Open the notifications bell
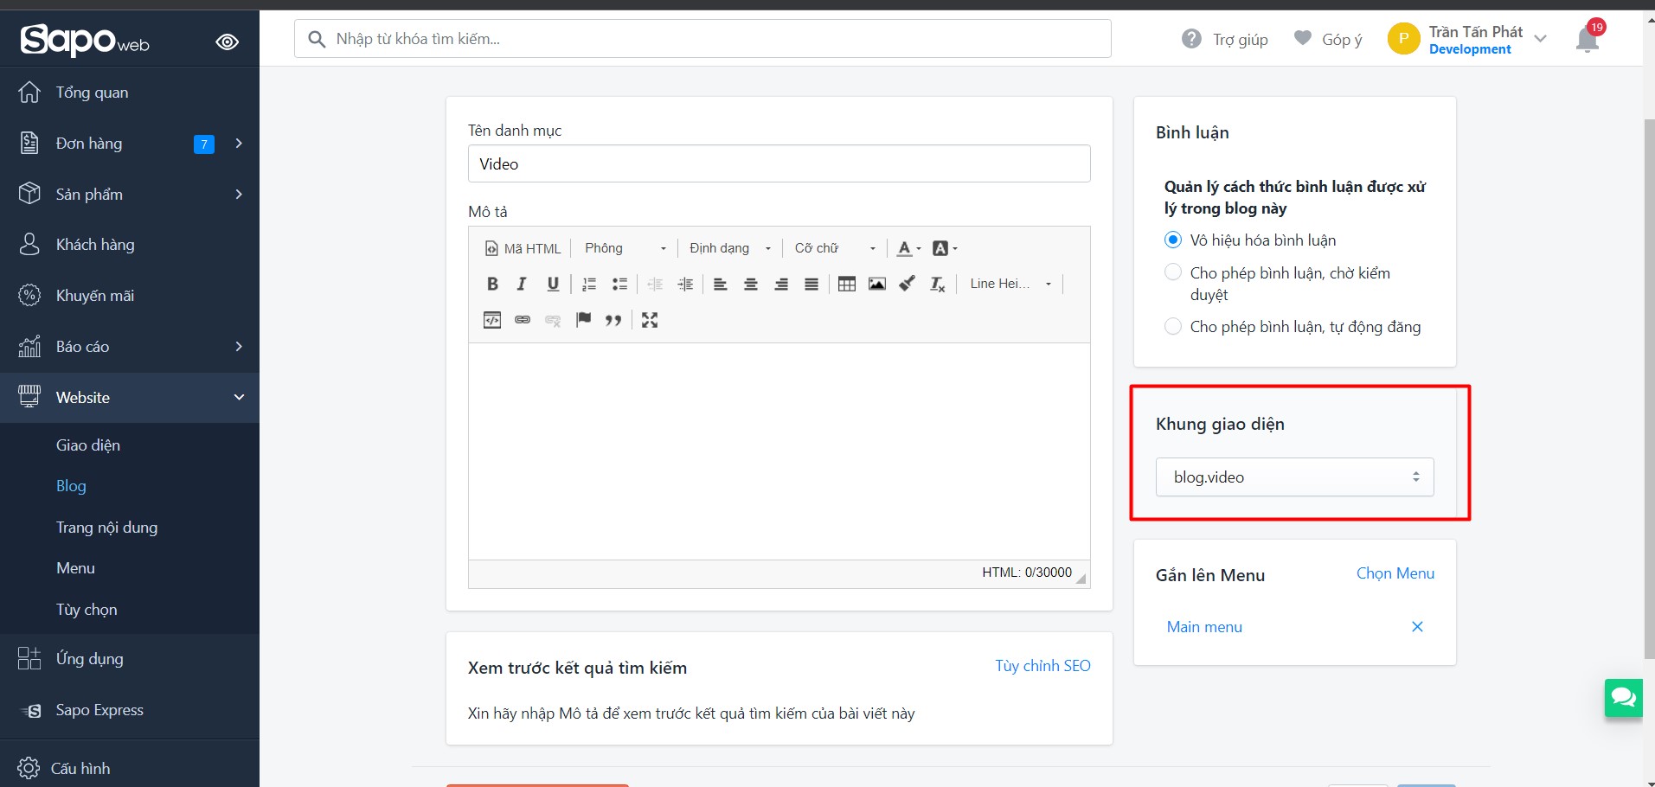 pyautogui.click(x=1588, y=38)
